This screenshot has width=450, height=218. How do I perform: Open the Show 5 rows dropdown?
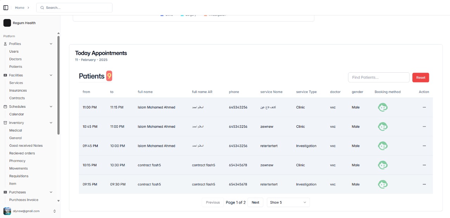288,203
